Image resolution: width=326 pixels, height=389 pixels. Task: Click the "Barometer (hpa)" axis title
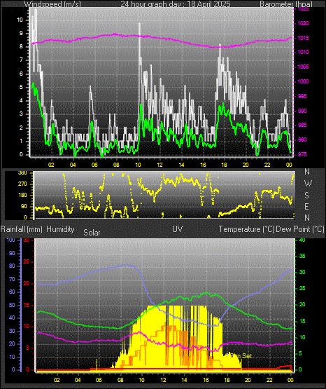click(x=286, y=4)
